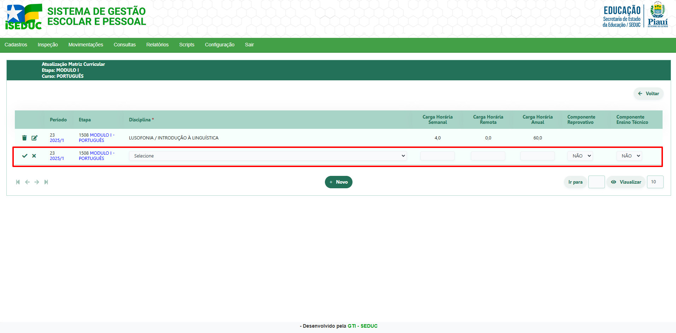Go to previous page with left arrow
This screenshot has width=676, height=333.
click(27, 182)
